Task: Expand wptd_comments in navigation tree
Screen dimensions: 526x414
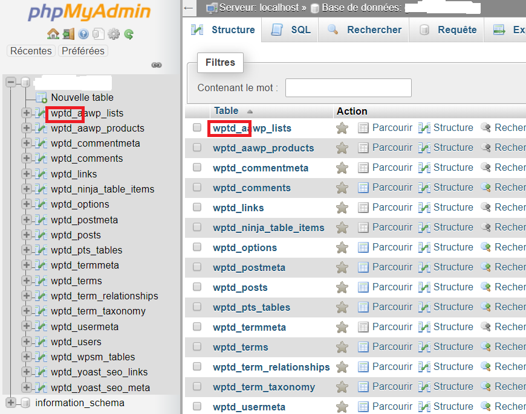Action: tap(26, 159)
